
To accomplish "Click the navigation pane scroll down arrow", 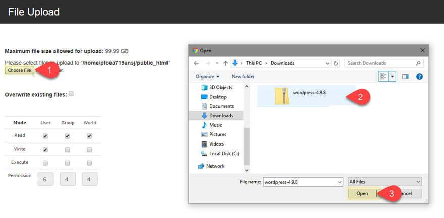I will [247, 170].
